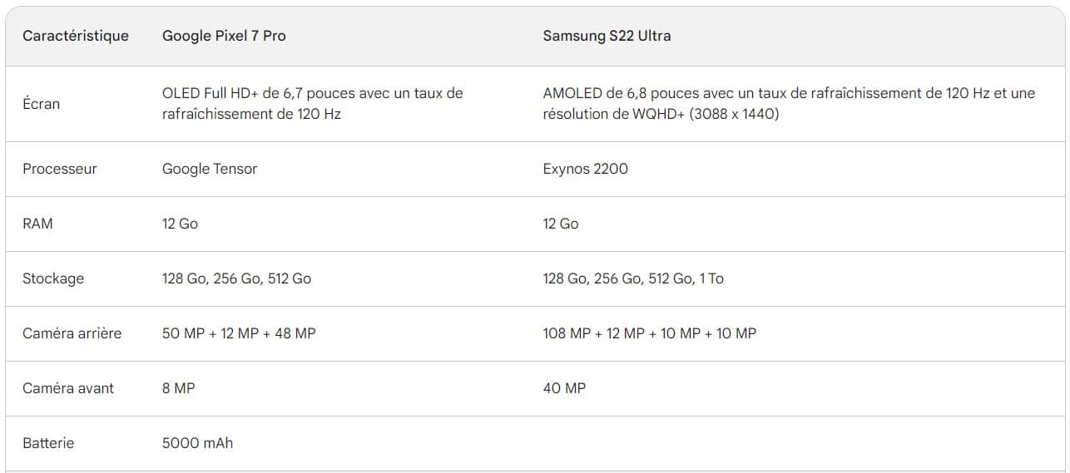Select the Processeur row label
The width and height of the screenshot is (1070, 473).
click(x=60, y=169)
